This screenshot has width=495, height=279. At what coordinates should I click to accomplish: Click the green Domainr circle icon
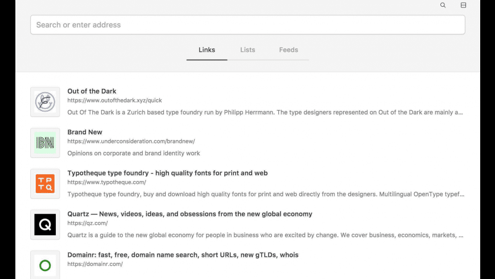pyautogui.click(x=45, y=265)
